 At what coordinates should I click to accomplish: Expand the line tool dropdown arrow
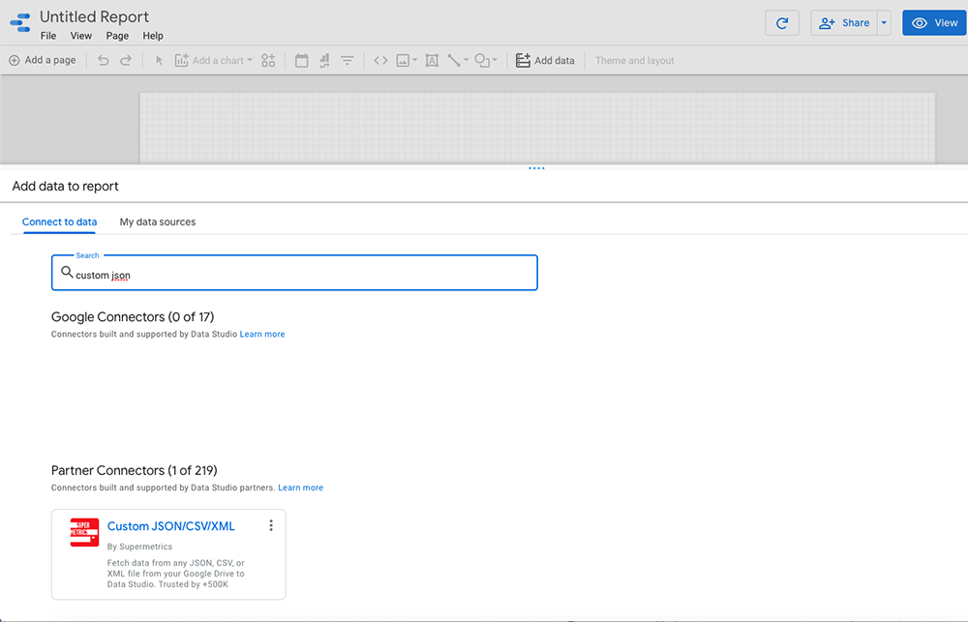[467, 61]
